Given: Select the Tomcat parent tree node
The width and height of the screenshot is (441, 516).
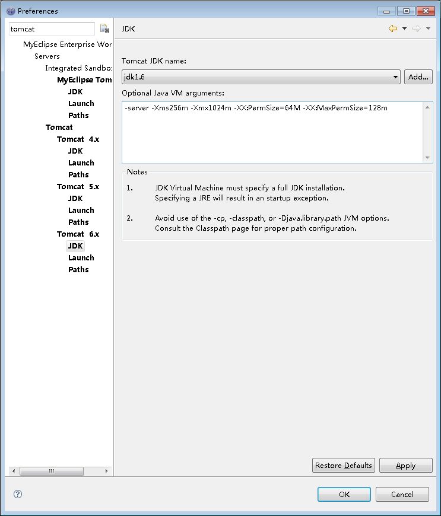Looking at the screenshot, I should (59, 128).
